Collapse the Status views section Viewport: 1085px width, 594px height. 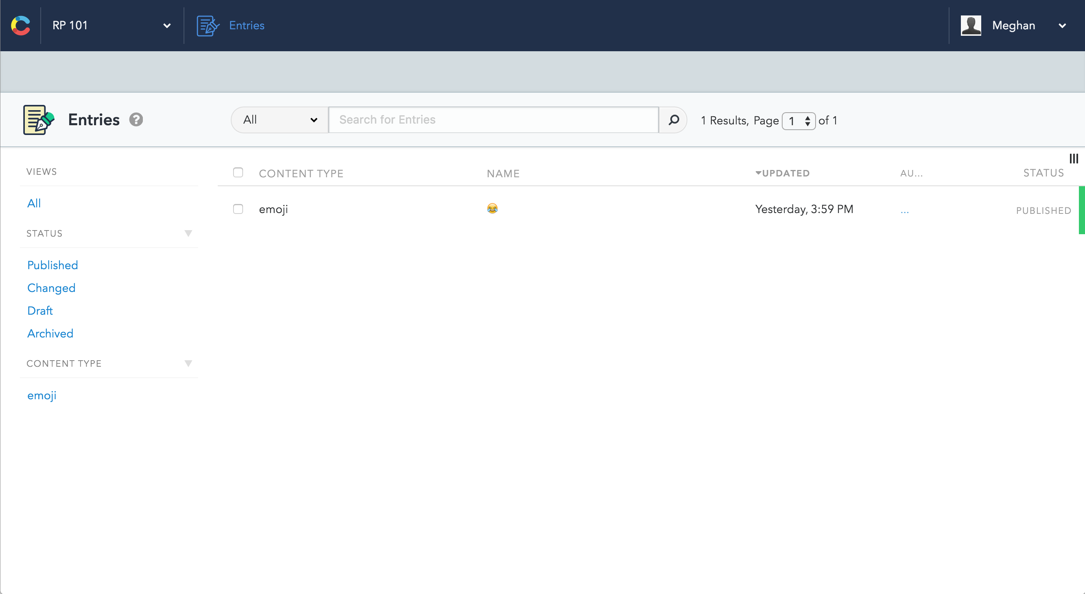[188, 233]
